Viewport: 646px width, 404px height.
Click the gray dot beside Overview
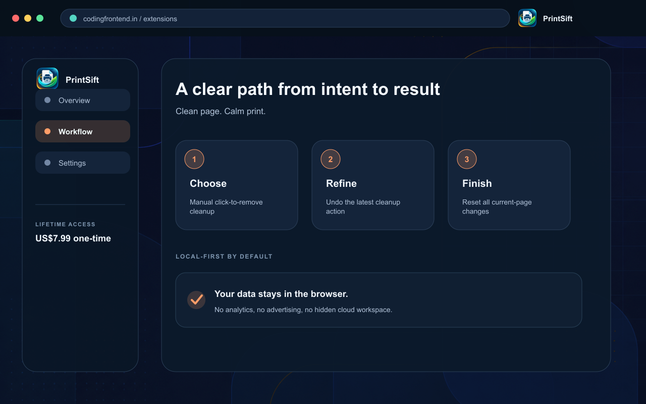(x=47, y=100)
